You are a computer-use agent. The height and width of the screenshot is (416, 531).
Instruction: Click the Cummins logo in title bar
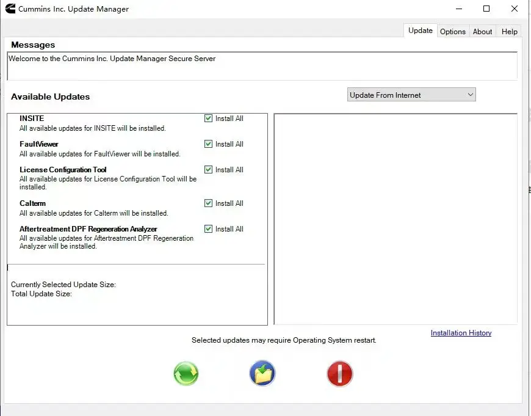(x=10, y=9)
